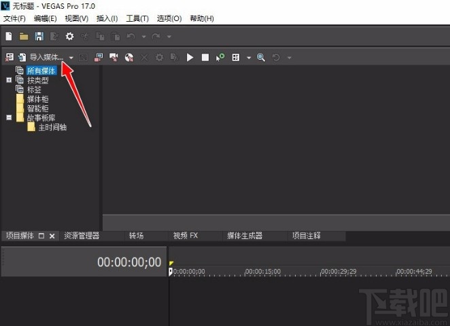Switch to the 转场 tab
This screenshot has width=450, height=326.
[136, 236]
